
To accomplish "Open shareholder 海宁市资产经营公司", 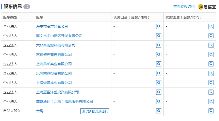I will (52, 26).
